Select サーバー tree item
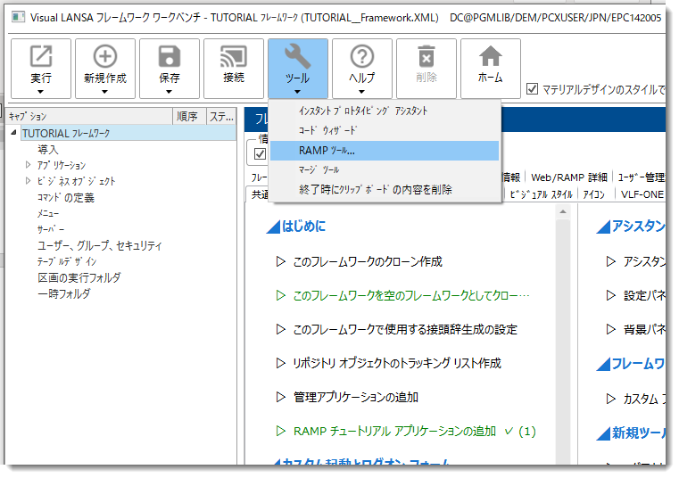Viewport: 679px width, 478px height. point(51,229)
